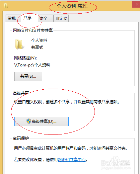Click the 网络路径(N): label
140x174 pixels.
[x=26, y=58]
